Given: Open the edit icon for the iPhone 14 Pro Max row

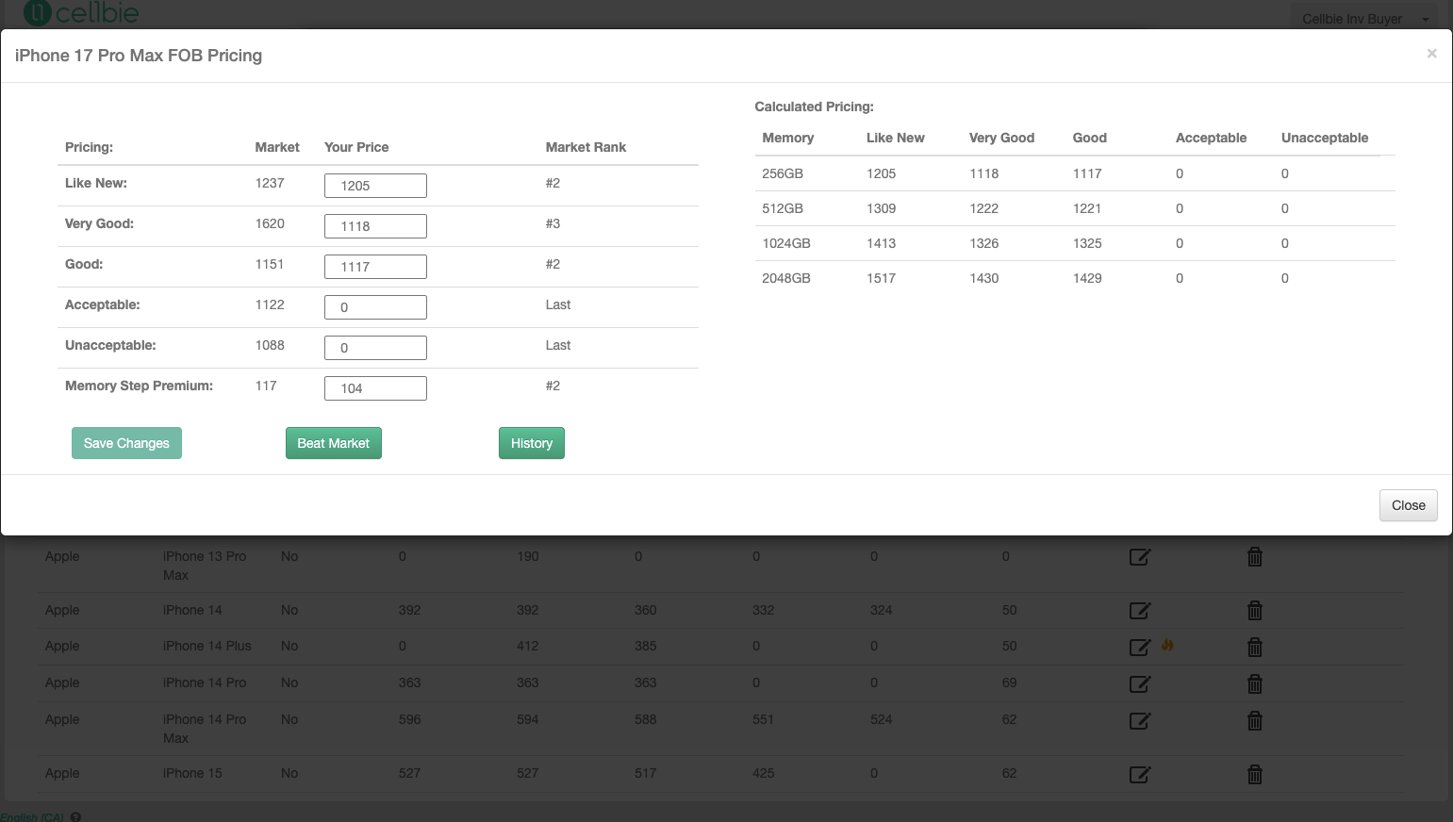Looking at the screenshot, I should 1140,720.
